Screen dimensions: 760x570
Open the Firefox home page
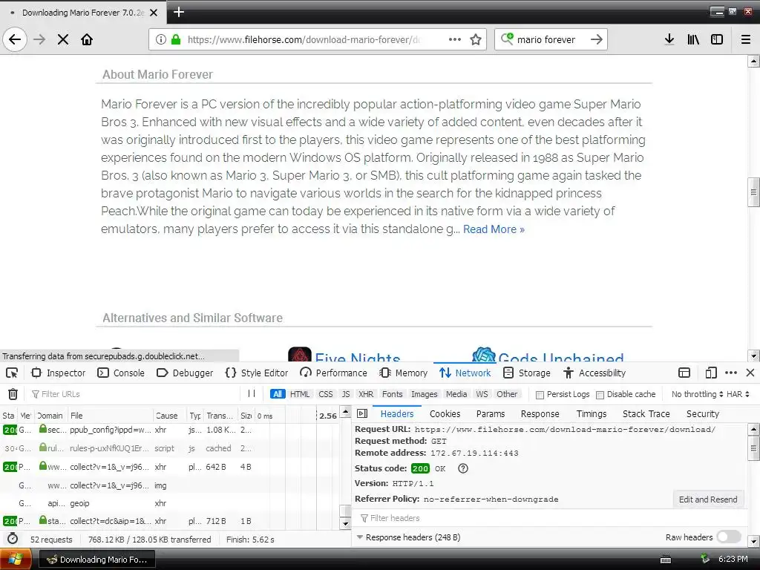pos(87,39)
